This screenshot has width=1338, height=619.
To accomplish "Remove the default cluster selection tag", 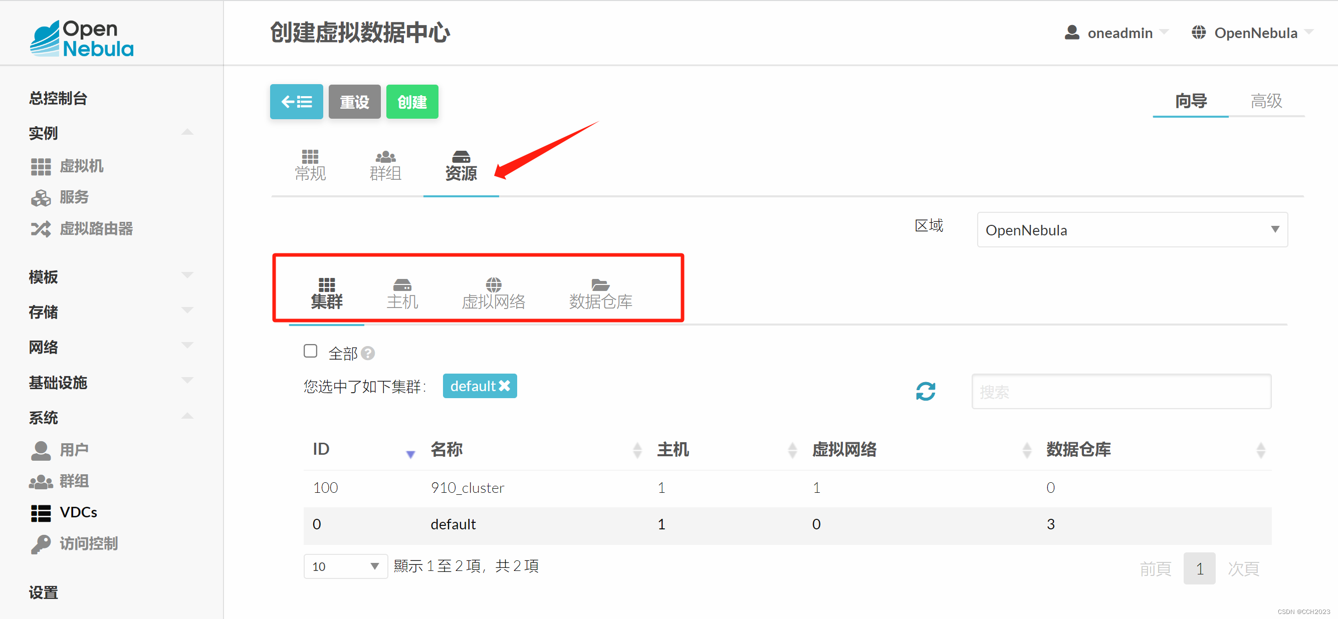I will tap(504, 386).
